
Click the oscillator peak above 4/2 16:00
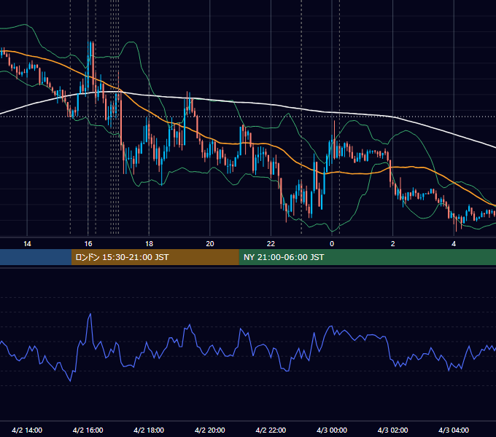(x=90, y=314)
